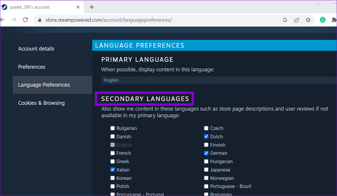Disable the Dutch language checkbox
Viewport: 337px width, 196px height.
point(206,136)
